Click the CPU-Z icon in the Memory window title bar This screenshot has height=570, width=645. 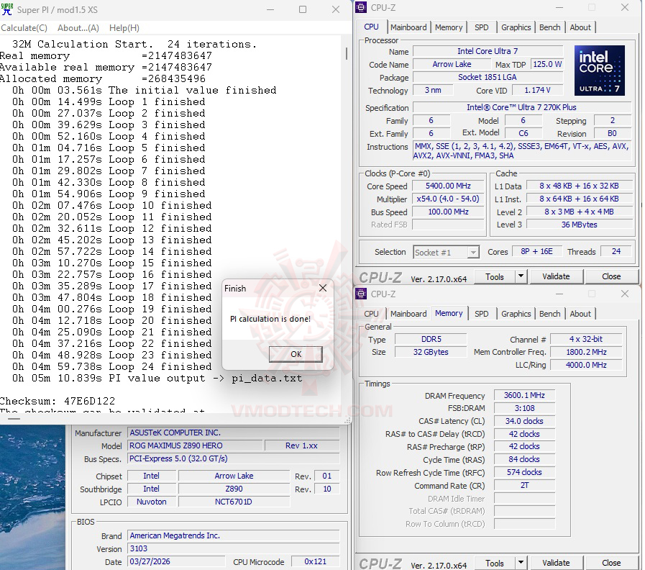click(x=362, y=294)
